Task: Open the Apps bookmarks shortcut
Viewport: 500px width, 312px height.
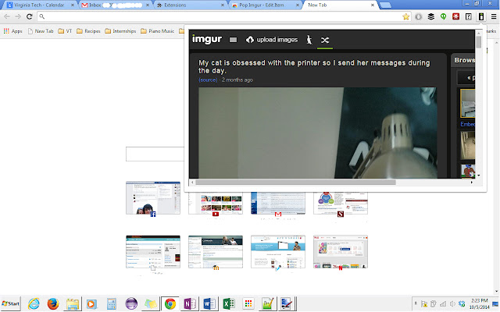Action: point(12,31)
